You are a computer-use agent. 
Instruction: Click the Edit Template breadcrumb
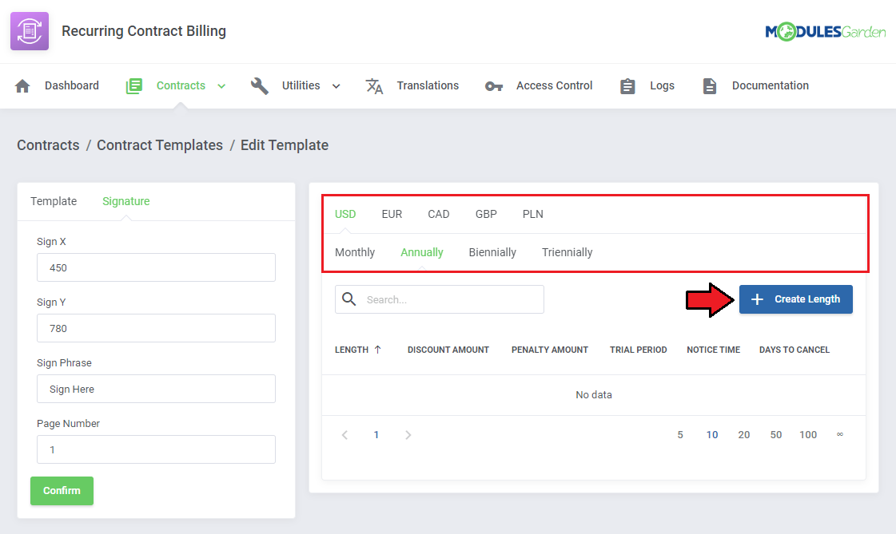coord(284,145)
